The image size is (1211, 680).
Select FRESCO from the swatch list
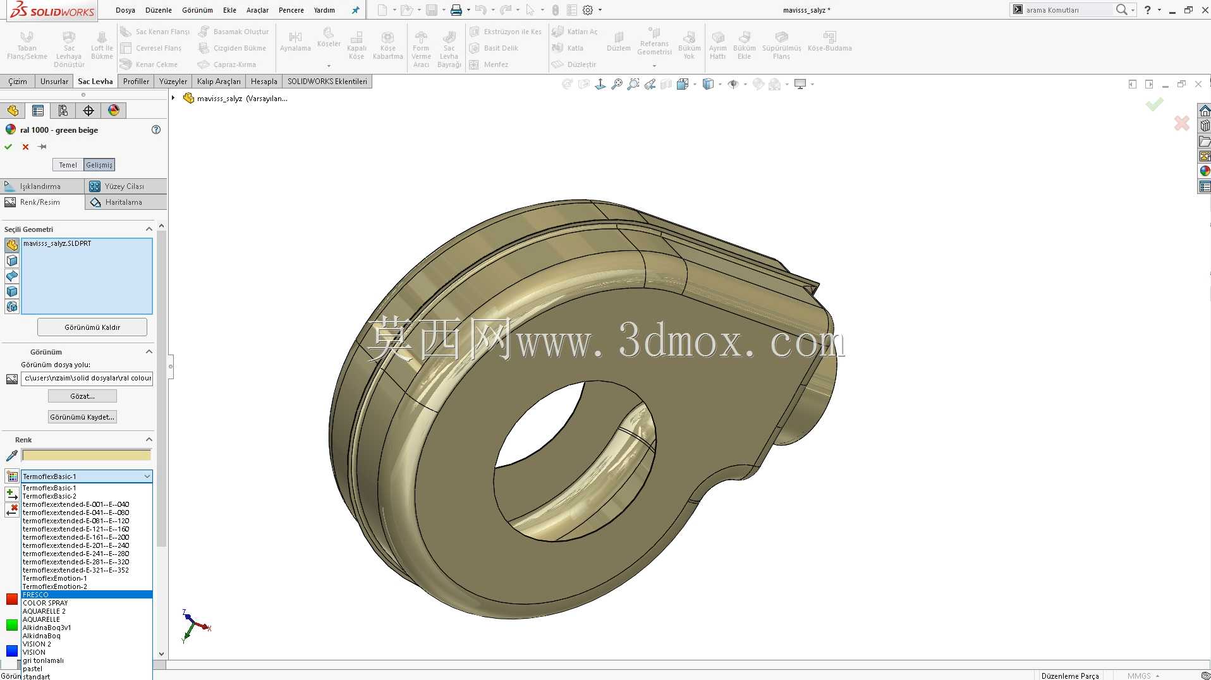87,595
